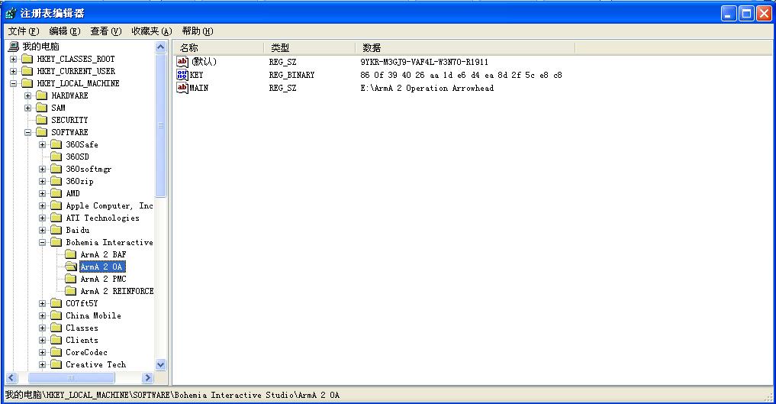Select the KEY value name

[196, 75]
